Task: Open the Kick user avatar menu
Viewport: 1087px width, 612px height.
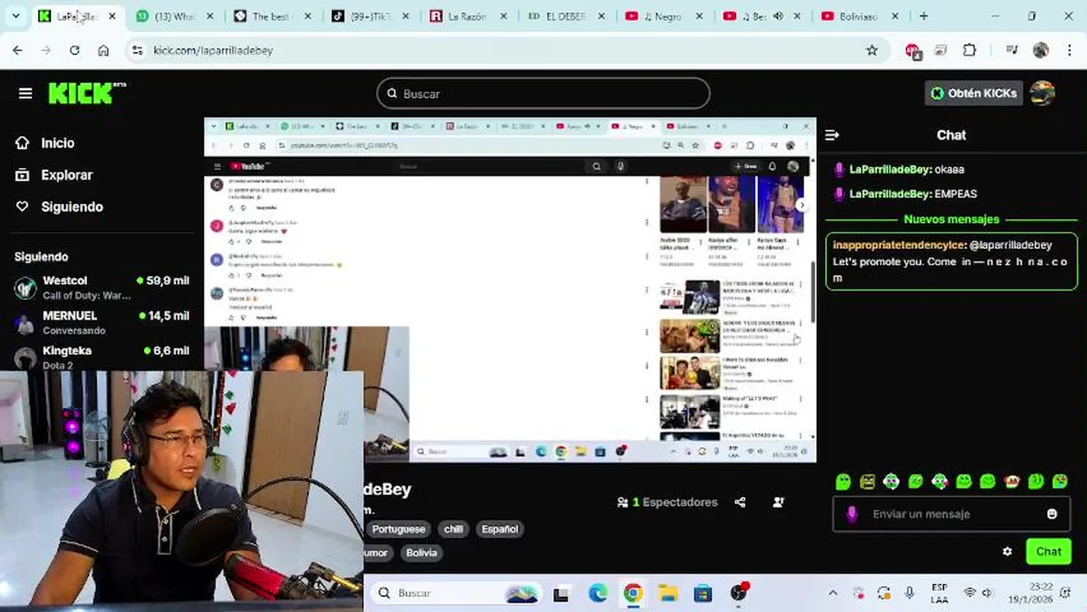Action: tap(1042, 93)
